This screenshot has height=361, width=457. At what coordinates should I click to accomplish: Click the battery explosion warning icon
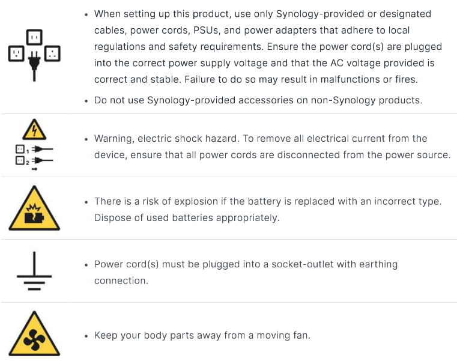point(34,208)
